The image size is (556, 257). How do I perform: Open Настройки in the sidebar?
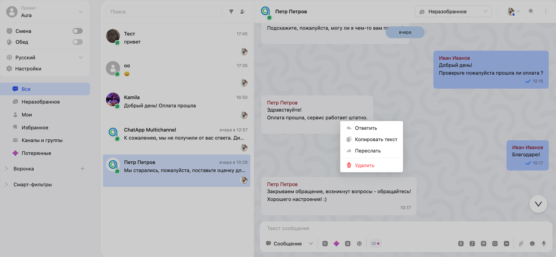(28, 69)
